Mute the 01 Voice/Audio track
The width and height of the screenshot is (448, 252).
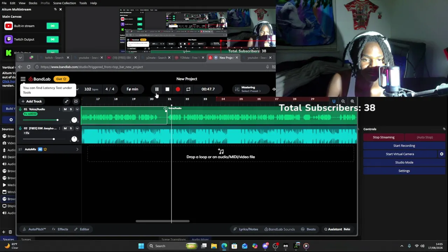coord(65,109)
